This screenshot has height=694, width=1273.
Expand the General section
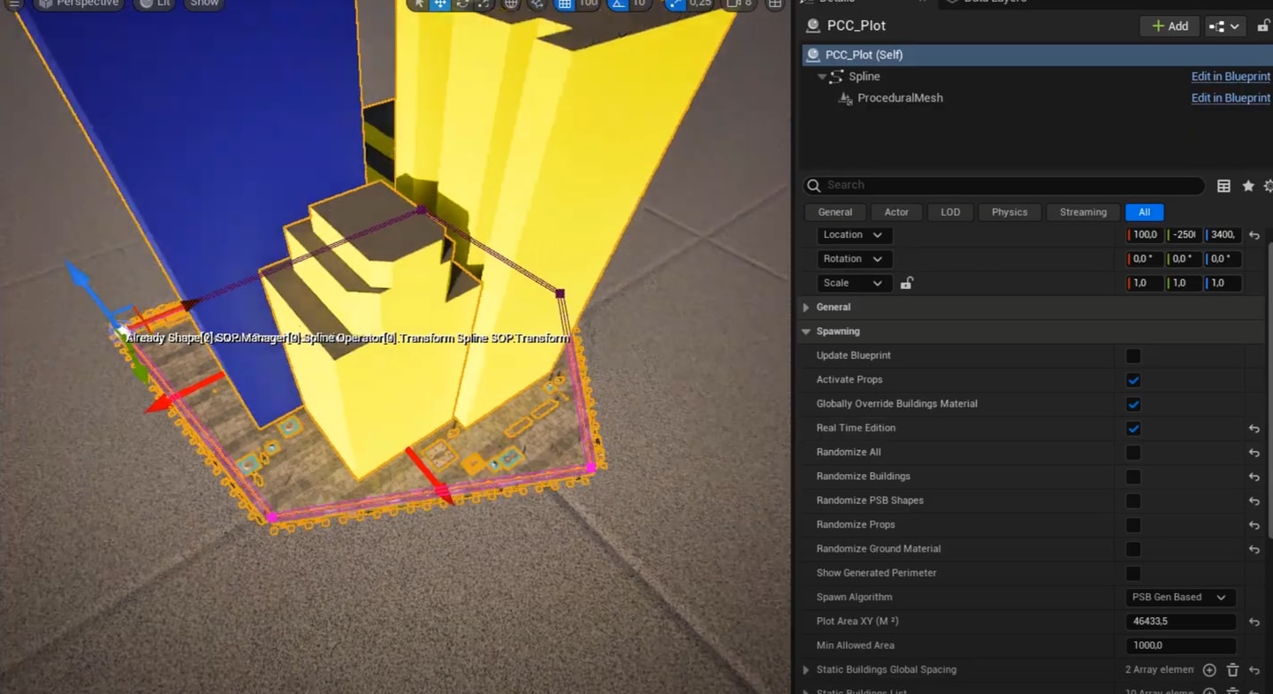[x=806, y=308]
